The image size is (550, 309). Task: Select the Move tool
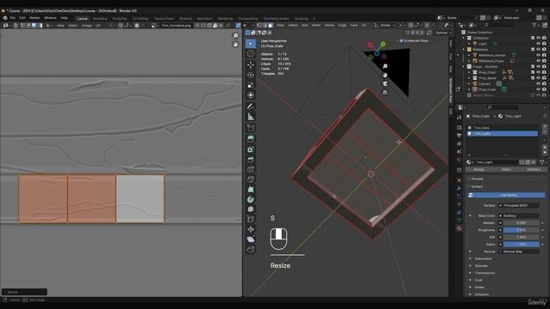point(250,65)
